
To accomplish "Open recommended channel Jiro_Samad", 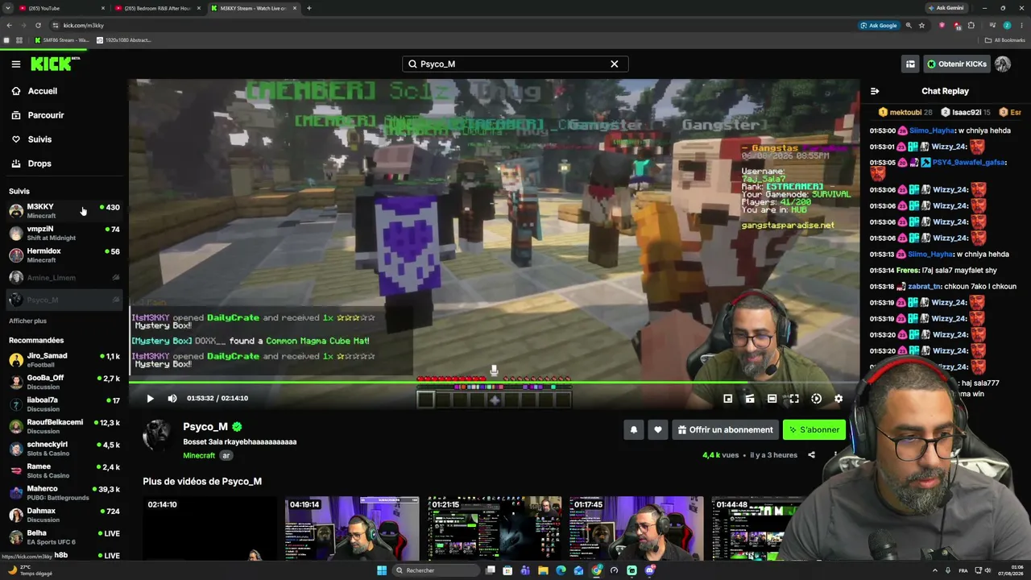I will pyautogui.click(x=64, y=360).
